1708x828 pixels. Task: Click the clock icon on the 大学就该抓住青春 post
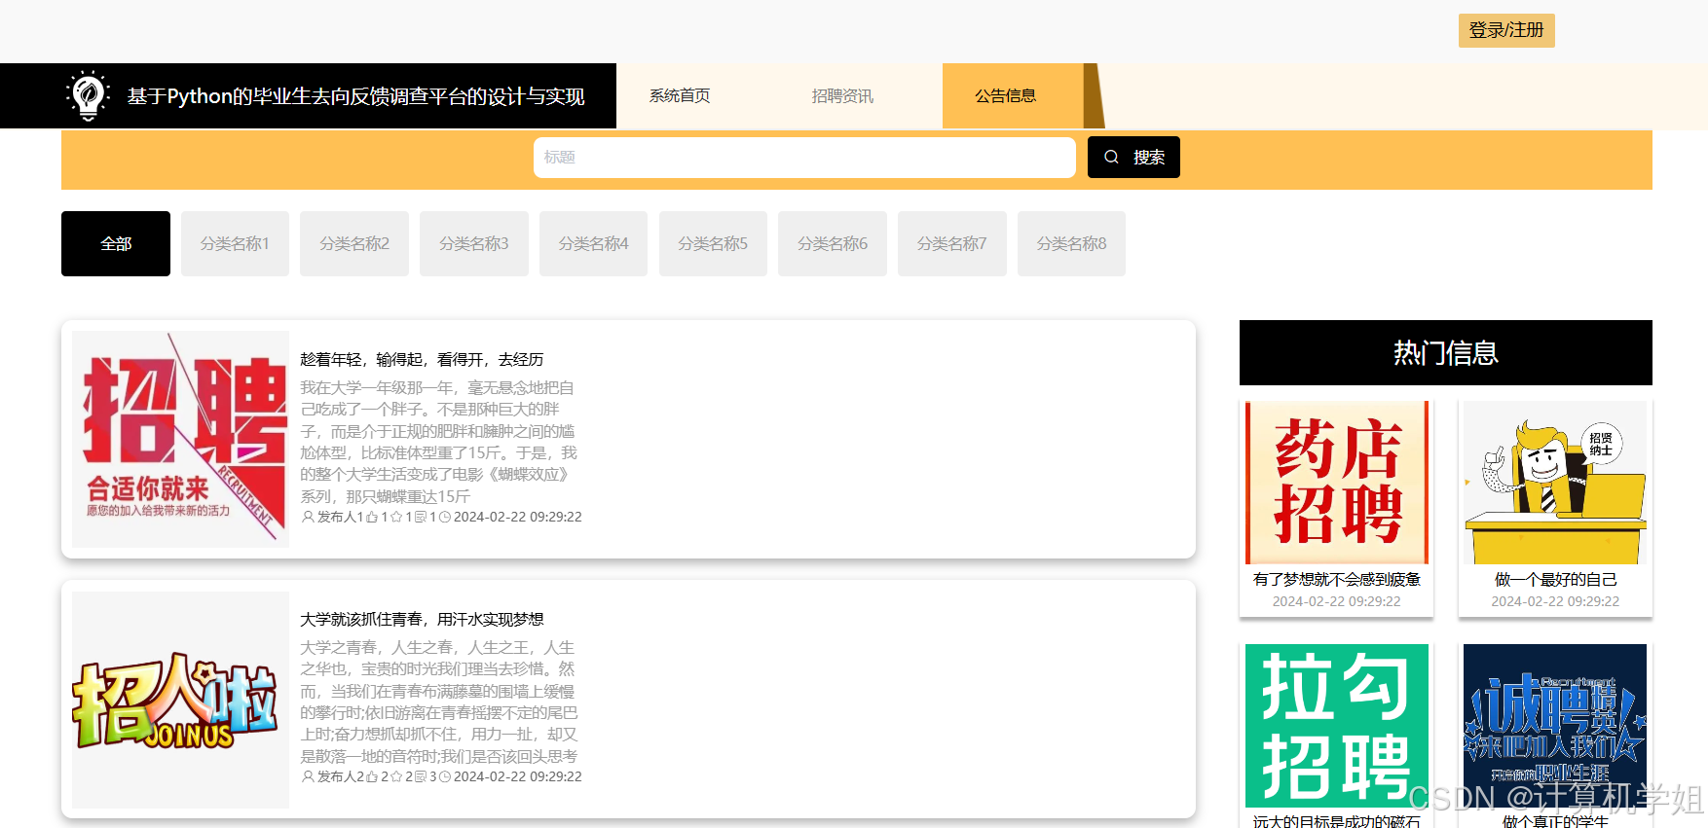445,777
